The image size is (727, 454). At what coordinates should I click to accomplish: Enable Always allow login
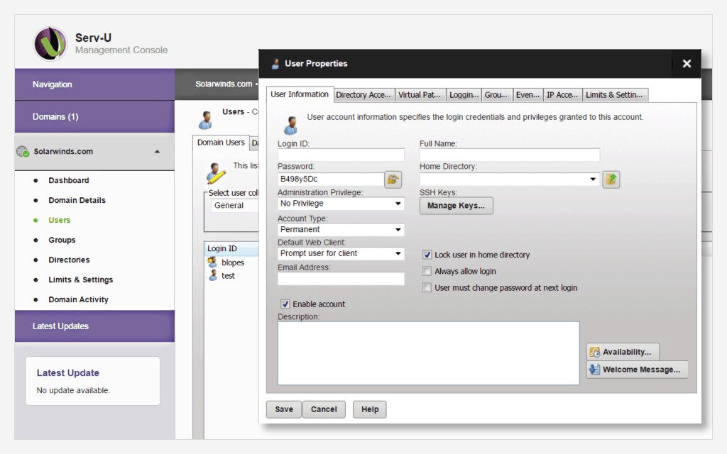point(427,271)
